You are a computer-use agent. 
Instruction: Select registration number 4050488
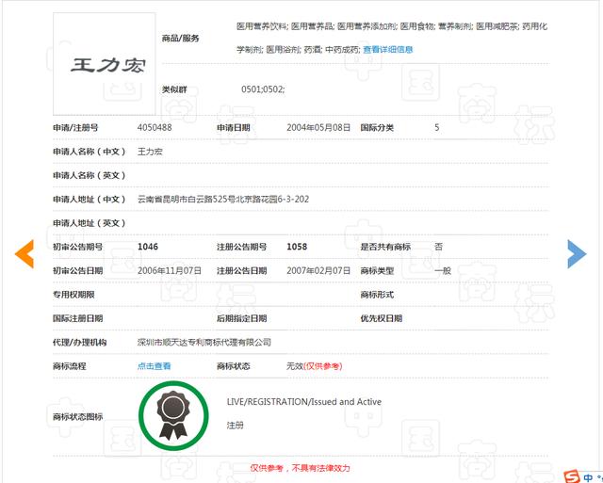click(155, 127)
